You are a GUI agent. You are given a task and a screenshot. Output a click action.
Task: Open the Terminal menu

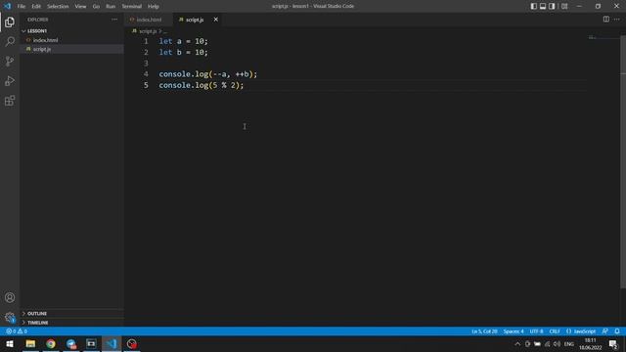pos(131,6)
